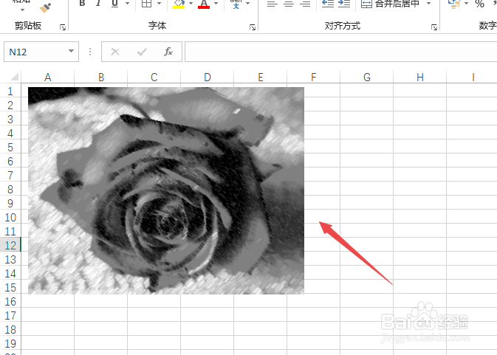Click the formula bar cancel X
The width and height of the screenshot is (497, 355).
point(115,52)
